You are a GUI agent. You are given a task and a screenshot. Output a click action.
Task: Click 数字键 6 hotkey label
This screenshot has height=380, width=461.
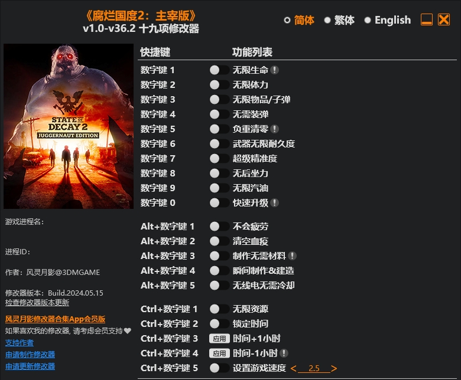coord(158,144)
